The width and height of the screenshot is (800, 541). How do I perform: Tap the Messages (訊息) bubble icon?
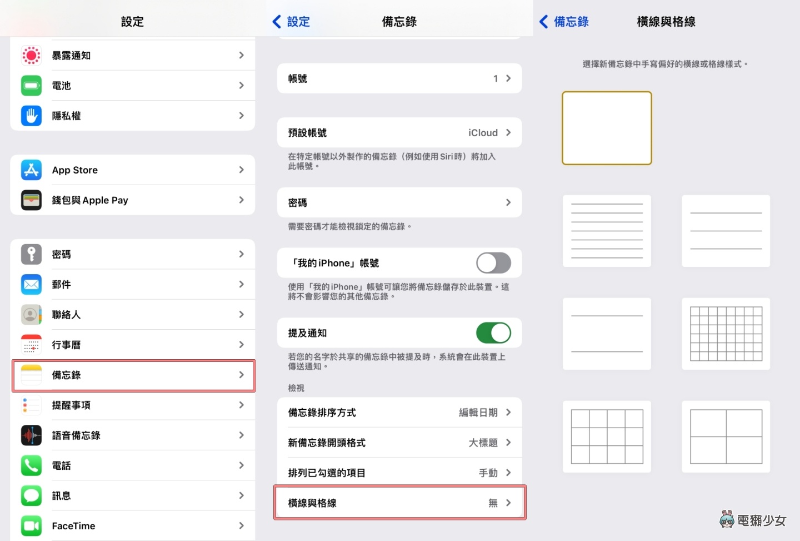click(31, 495)
